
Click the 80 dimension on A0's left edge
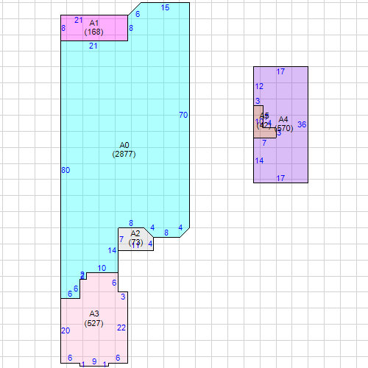click(66, 170)
